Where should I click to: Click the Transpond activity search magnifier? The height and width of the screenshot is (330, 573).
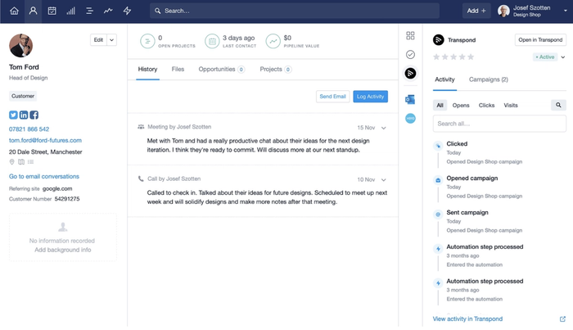click(x=558, y=106)
